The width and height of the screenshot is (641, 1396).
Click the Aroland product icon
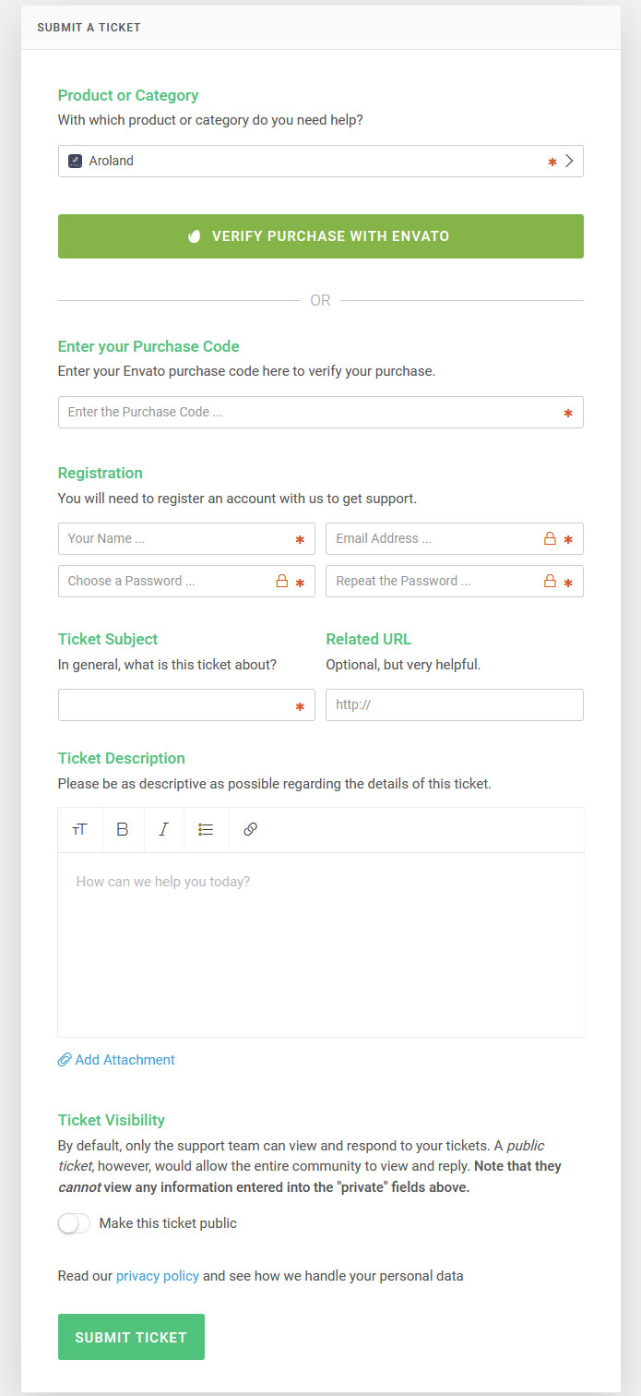76,161
